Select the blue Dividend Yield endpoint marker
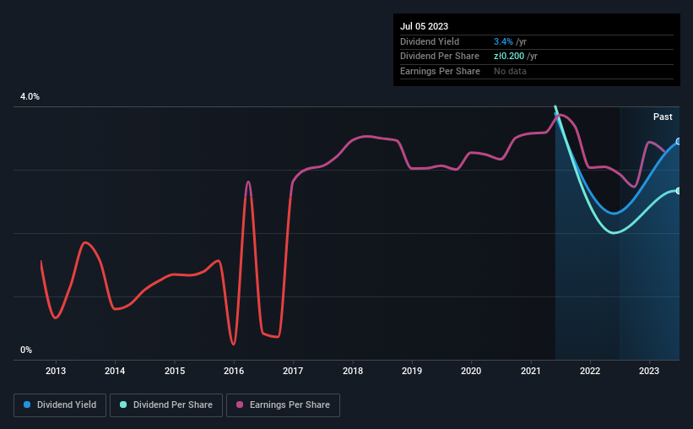The image size is (693, 429). pyautogui.click(x=679, y=142)
